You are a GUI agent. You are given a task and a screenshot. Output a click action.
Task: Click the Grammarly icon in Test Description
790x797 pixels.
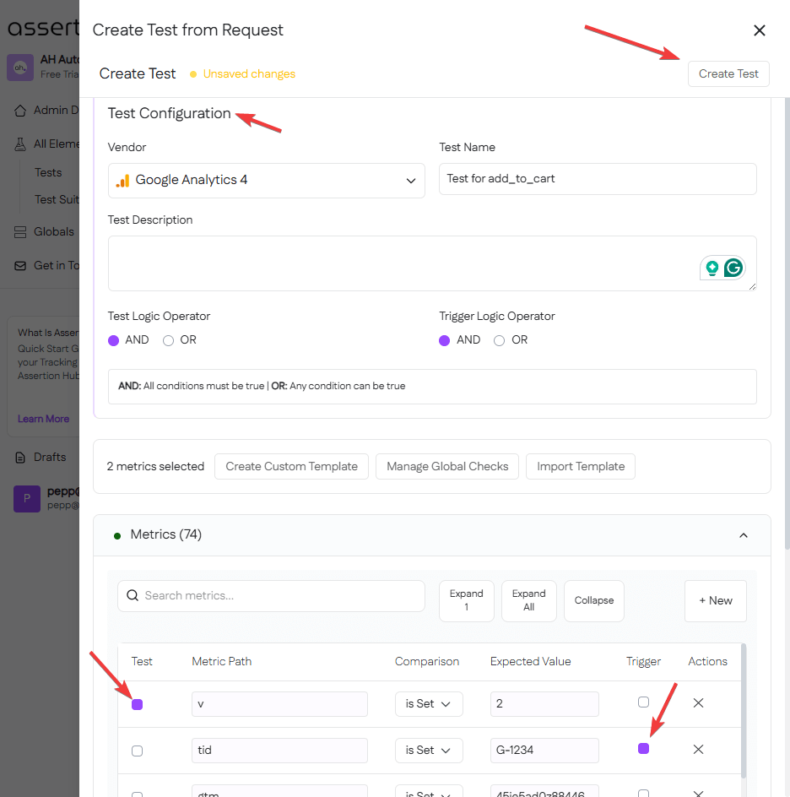tap(733, 268)
